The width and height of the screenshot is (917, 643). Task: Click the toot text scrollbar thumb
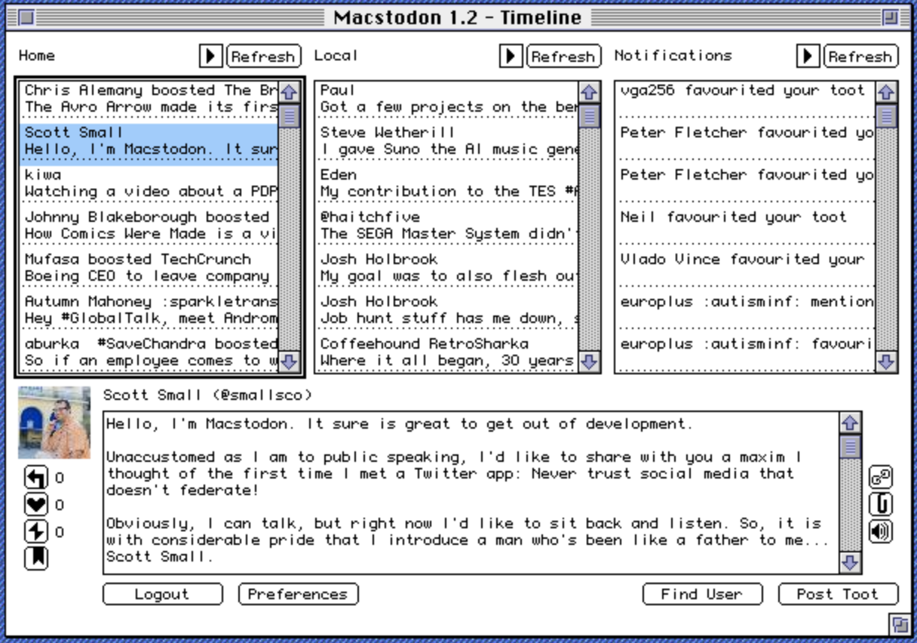(x=850, y=447)
